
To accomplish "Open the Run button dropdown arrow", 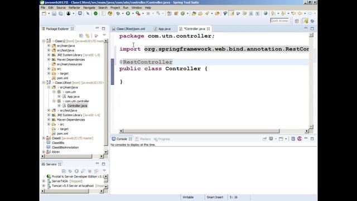I will pos(133,13).
